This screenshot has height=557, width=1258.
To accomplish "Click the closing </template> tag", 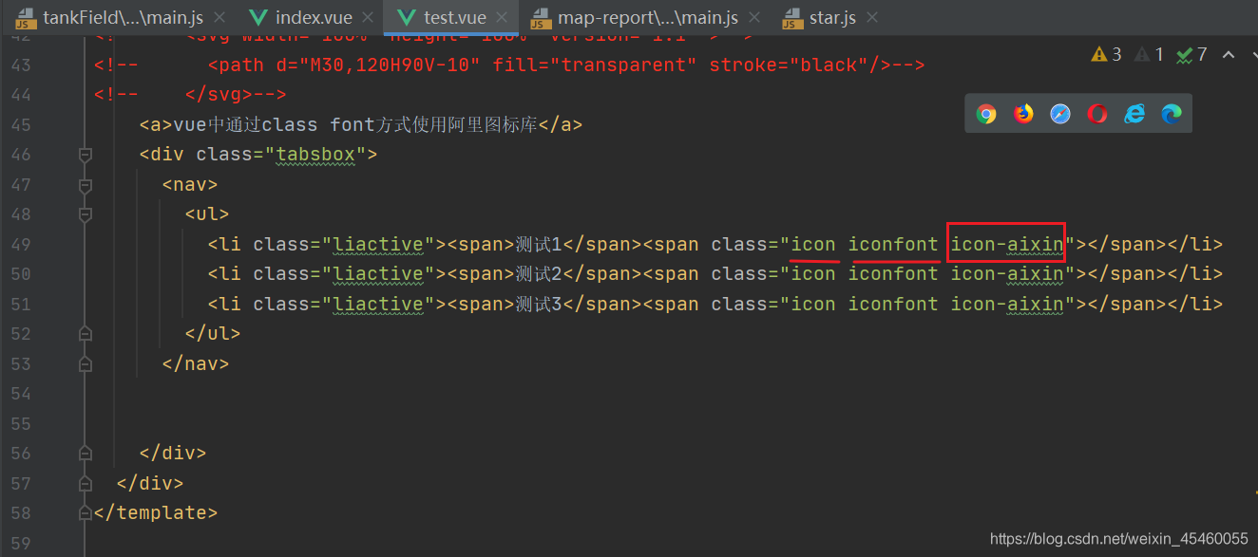I will tap(156, 513).
